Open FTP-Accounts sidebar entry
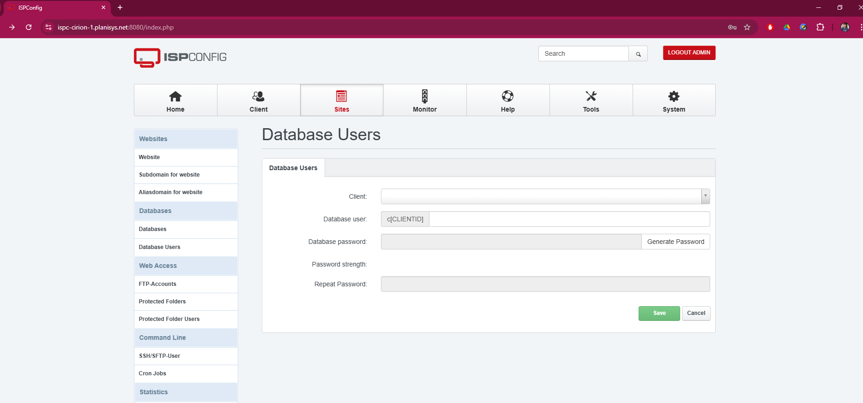Viewport: 863px width, 403px height. pyautogui.click(x=186, y=284)
